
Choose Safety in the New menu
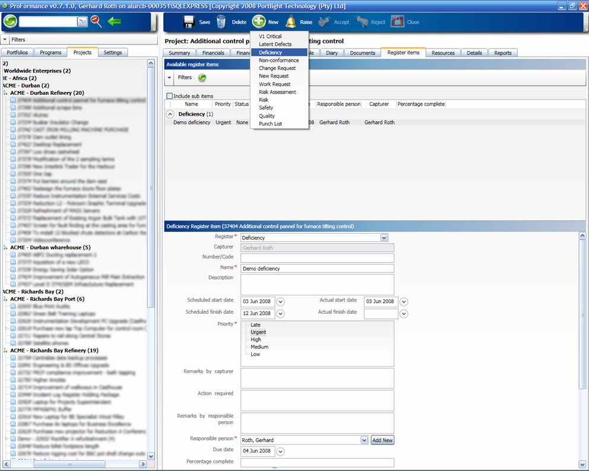coord(266,108)
